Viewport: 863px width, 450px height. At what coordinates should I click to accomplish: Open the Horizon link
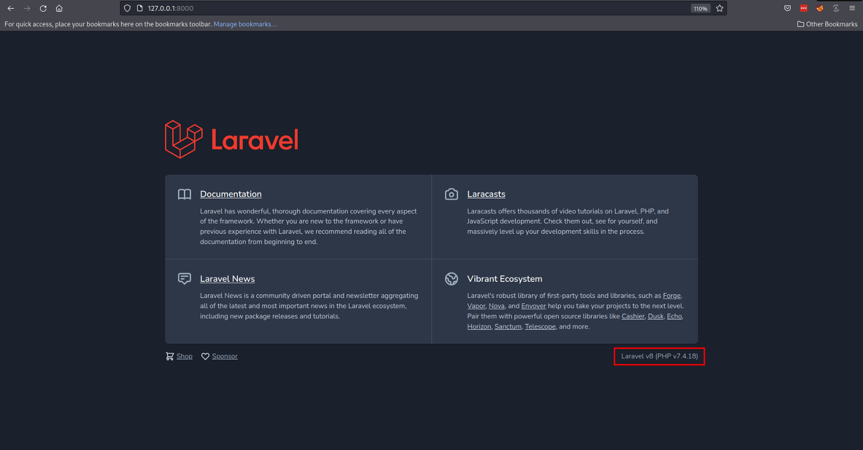point(479,327)
